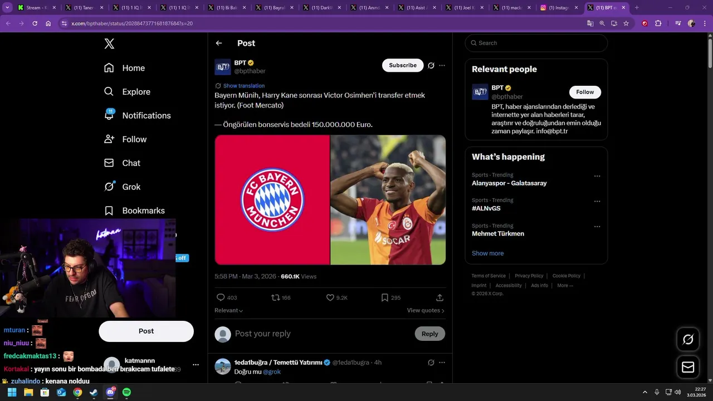Bookmark this page with the star icon
Screen dimensions: 713x401
pos(626,23)
